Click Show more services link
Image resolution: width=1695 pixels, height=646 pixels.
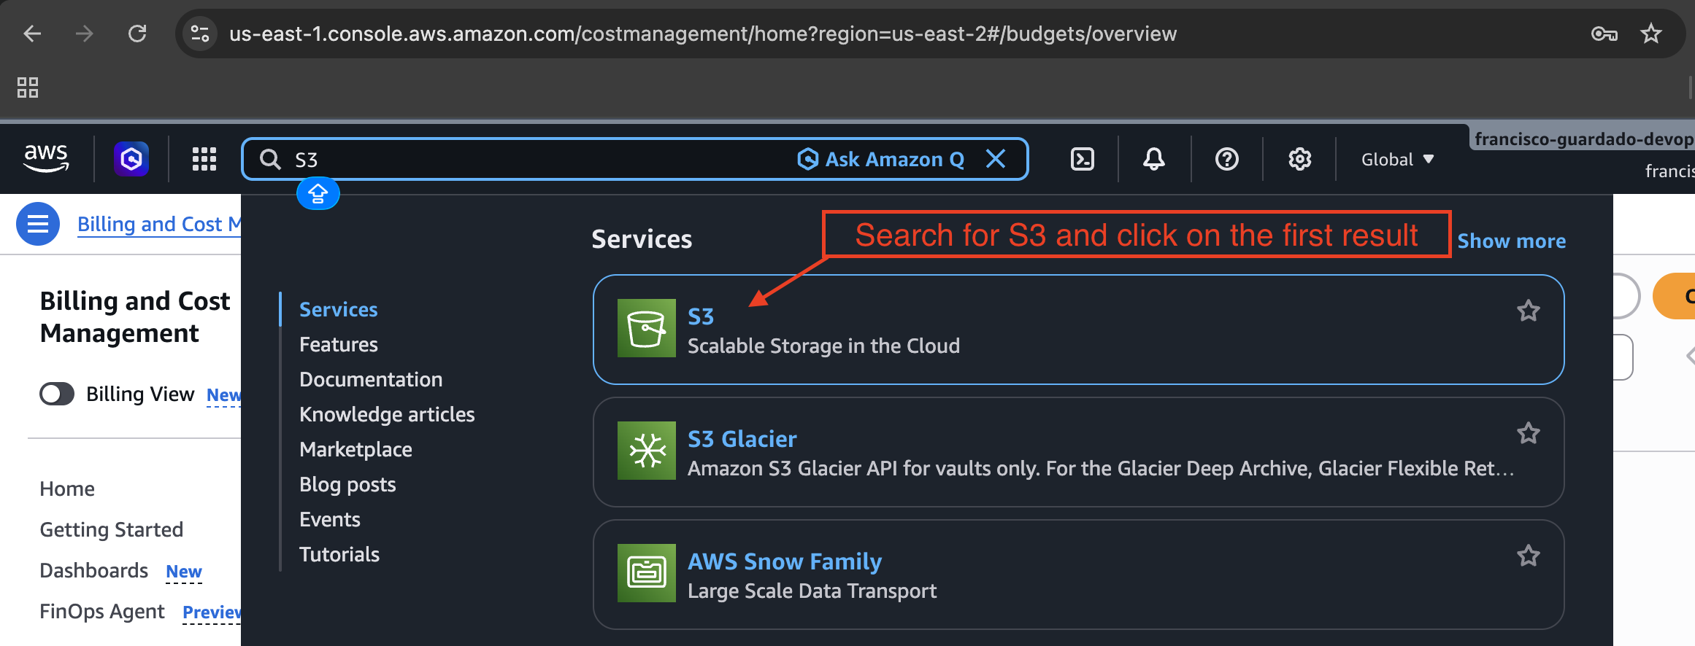pos(1511,241)
